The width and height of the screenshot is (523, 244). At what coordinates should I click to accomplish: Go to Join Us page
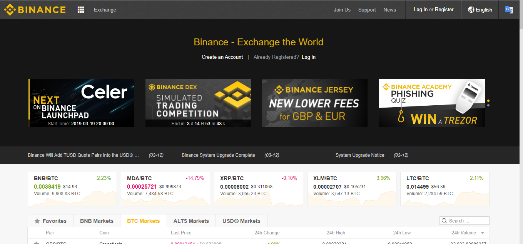pyautogui.click(x=342, y=10)
